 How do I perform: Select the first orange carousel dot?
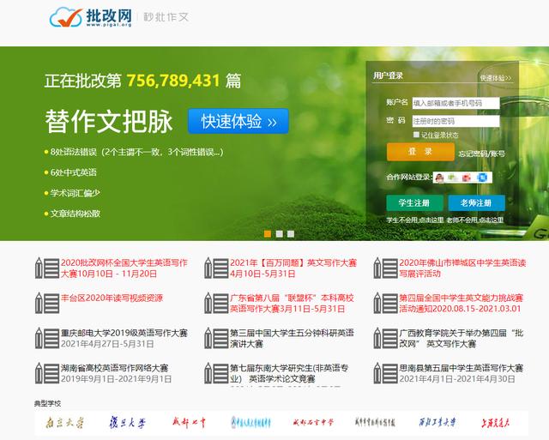267,233
